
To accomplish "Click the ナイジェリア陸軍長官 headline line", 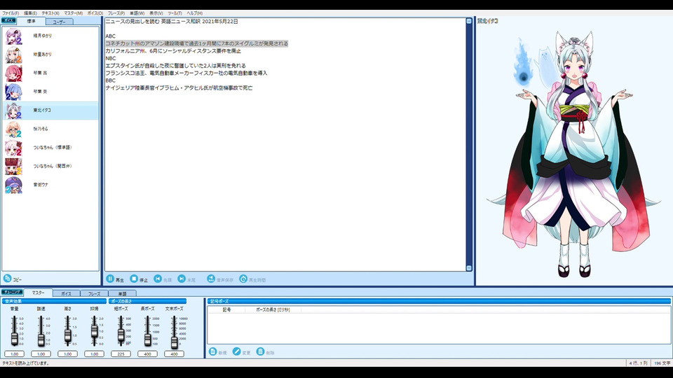I will pos(179,88).
